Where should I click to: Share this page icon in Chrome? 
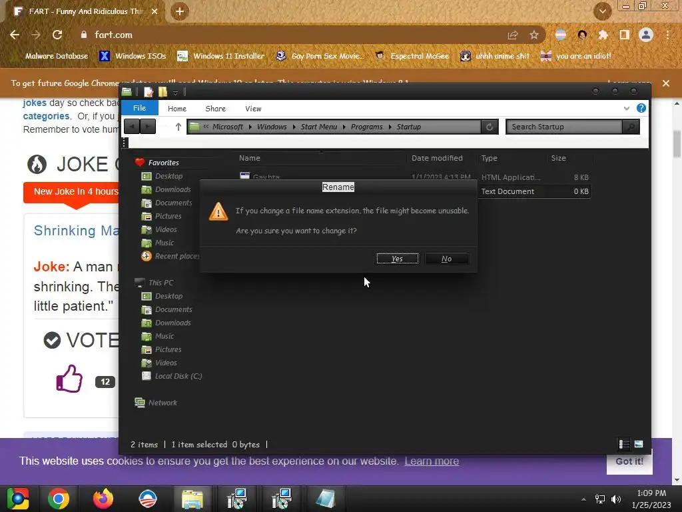(x=513, y=35)
